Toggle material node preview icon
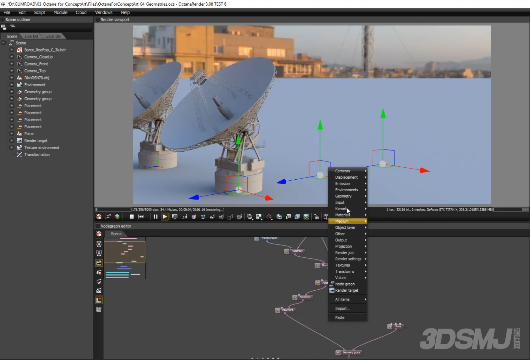530x360 pixels. [99, 281]
